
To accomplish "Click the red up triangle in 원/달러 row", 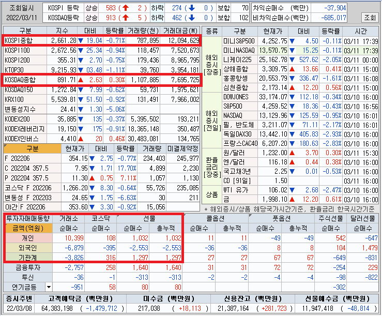I will click(292, 153).
